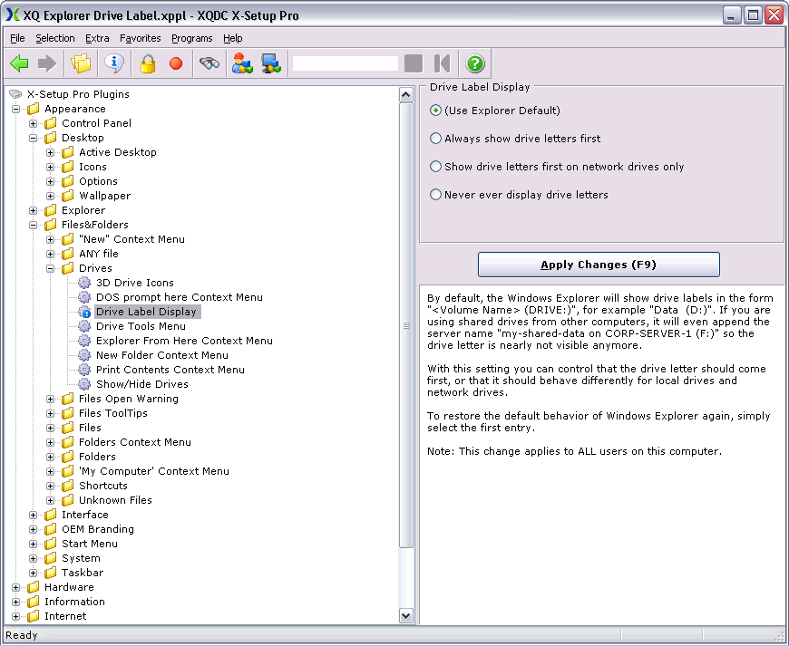This screenshot has height=646, width=789.
Task: Click the gear icon beside Drive Tools Menu
Action: [84, 326]
